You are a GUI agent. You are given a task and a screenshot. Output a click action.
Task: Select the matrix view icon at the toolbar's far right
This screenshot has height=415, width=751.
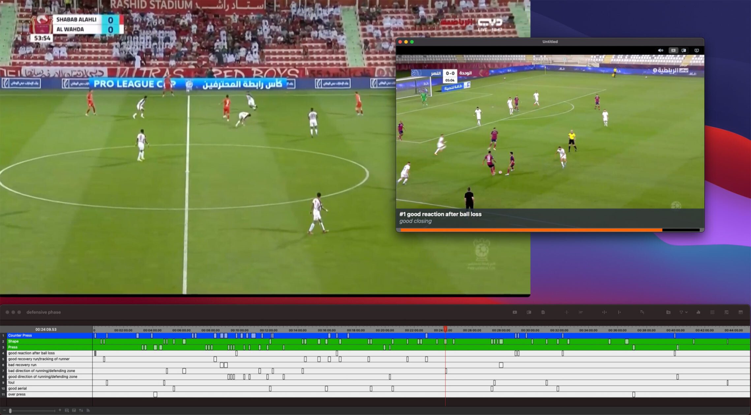pos(740,312)
